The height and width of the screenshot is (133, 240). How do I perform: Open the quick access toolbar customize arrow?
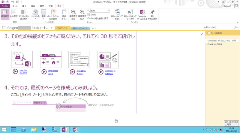click(x=21, y=2)
